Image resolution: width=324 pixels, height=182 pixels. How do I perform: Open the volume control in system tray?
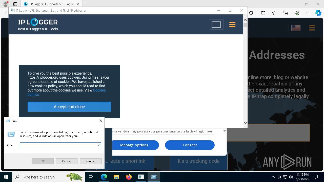[291, 177]
